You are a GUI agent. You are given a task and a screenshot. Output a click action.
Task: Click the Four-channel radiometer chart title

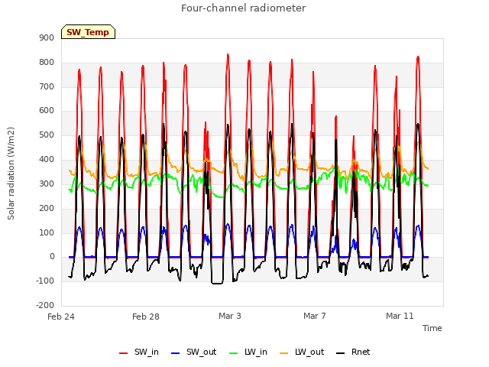[x=243, y=8]
